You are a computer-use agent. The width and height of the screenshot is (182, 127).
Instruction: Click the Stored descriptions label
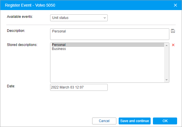(x=22, y=45)
